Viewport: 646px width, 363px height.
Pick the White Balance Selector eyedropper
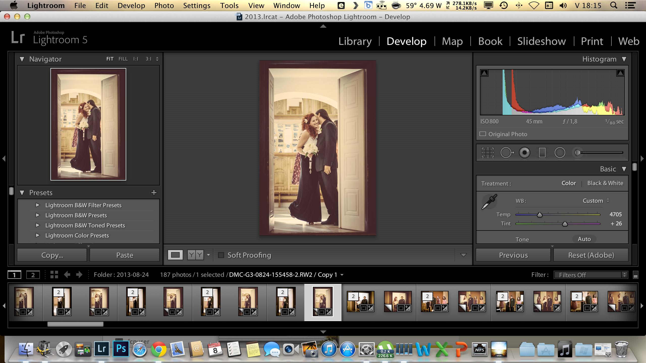[x=489, y=202]
